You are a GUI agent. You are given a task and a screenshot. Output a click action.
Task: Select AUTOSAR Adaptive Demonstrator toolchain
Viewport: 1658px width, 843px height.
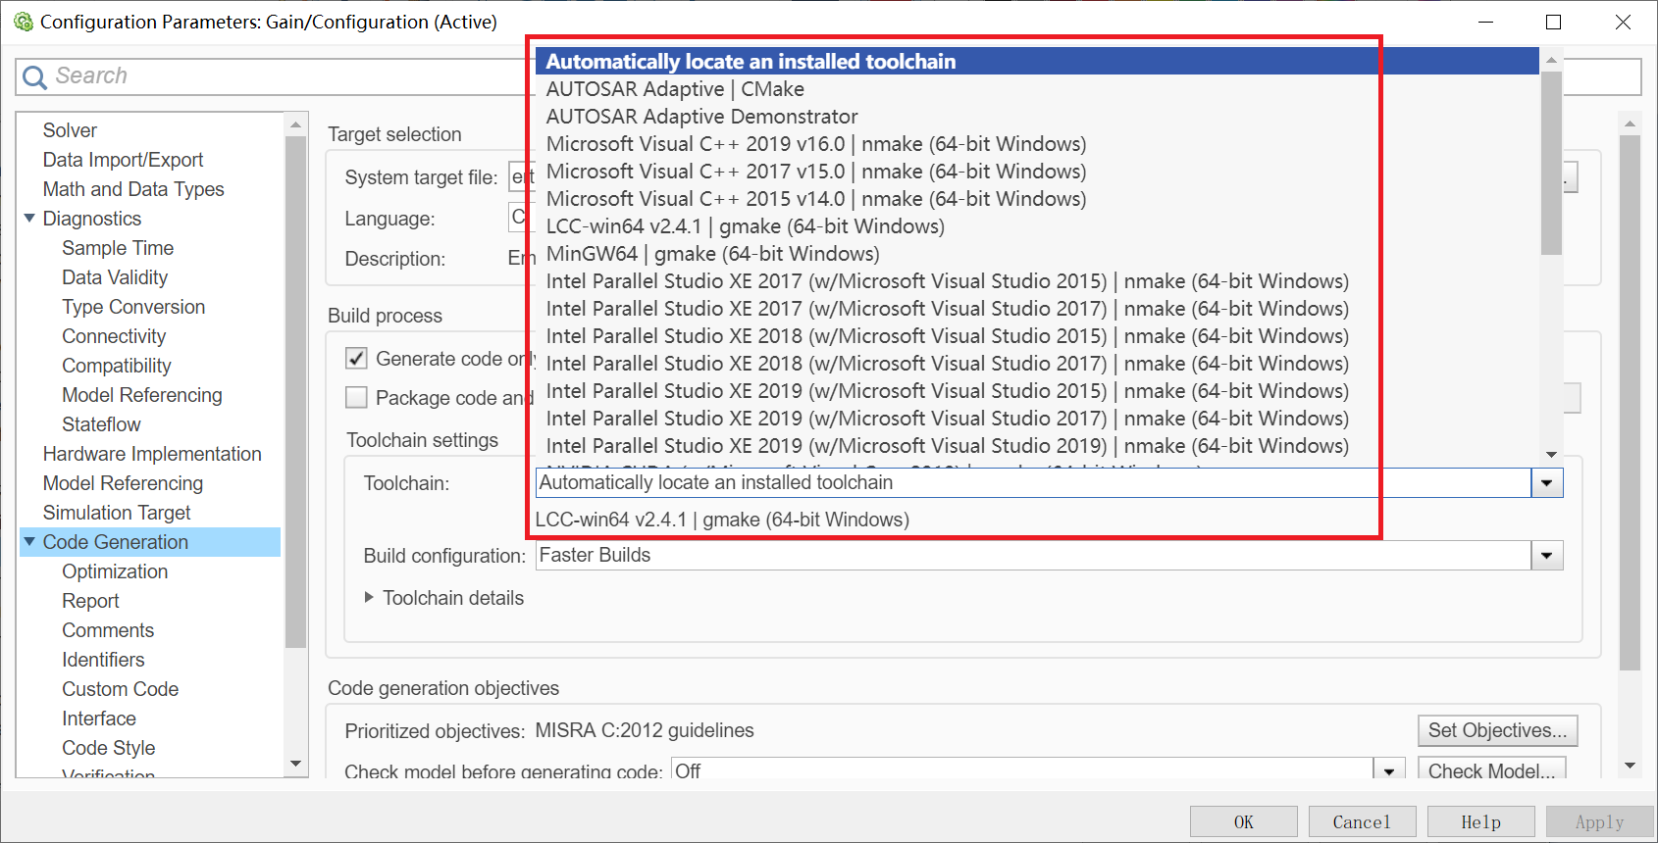(x=1037, y=117)
